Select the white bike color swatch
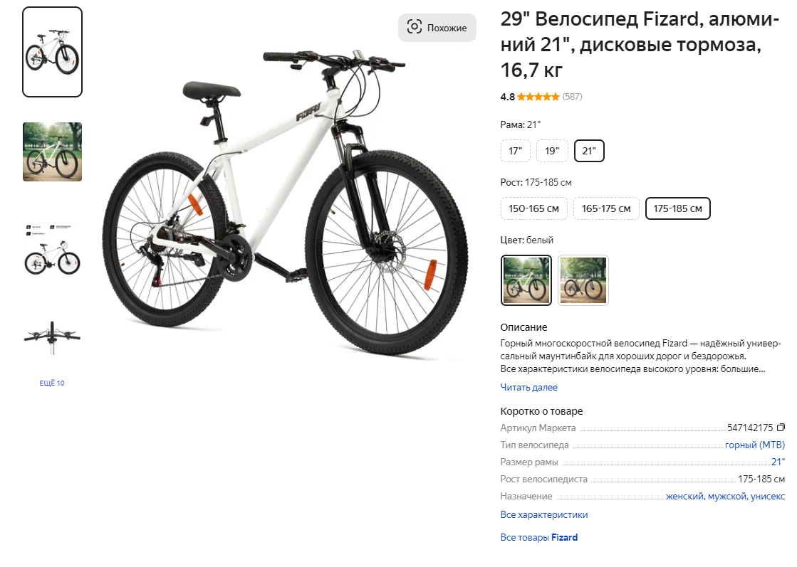797x567 pixels. click(x=526, y=280)
